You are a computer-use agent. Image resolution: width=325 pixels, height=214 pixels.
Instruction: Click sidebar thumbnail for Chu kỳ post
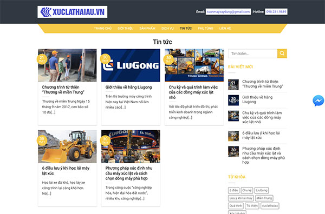tap(233, 116)
